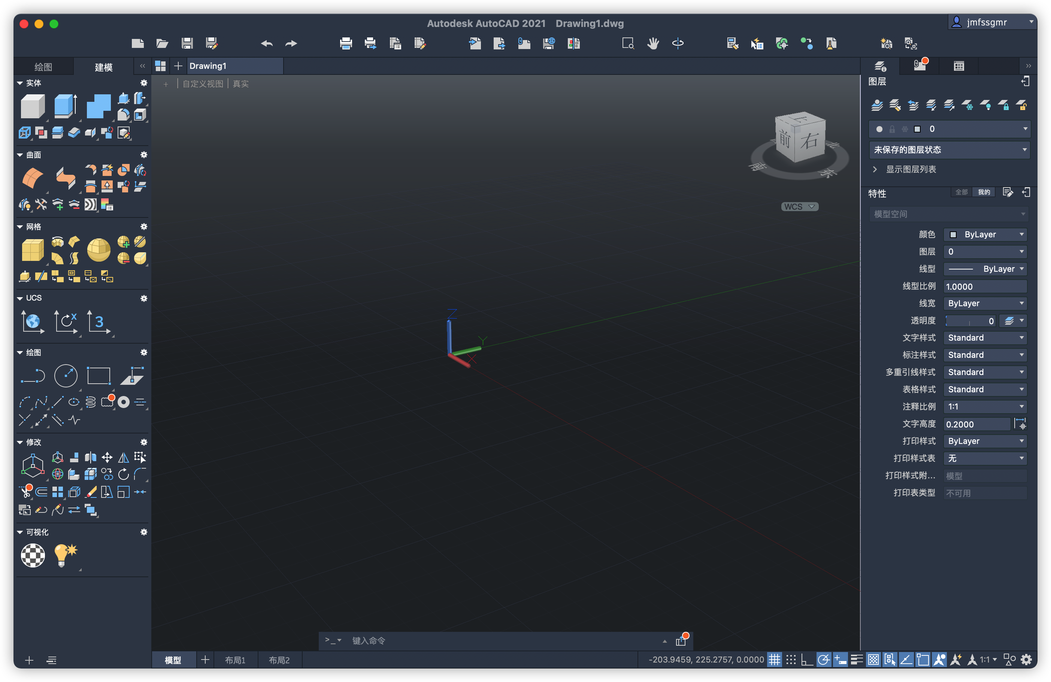
Task: Open the 颜色 ByLayer dropdown
Action: (985, 234)
